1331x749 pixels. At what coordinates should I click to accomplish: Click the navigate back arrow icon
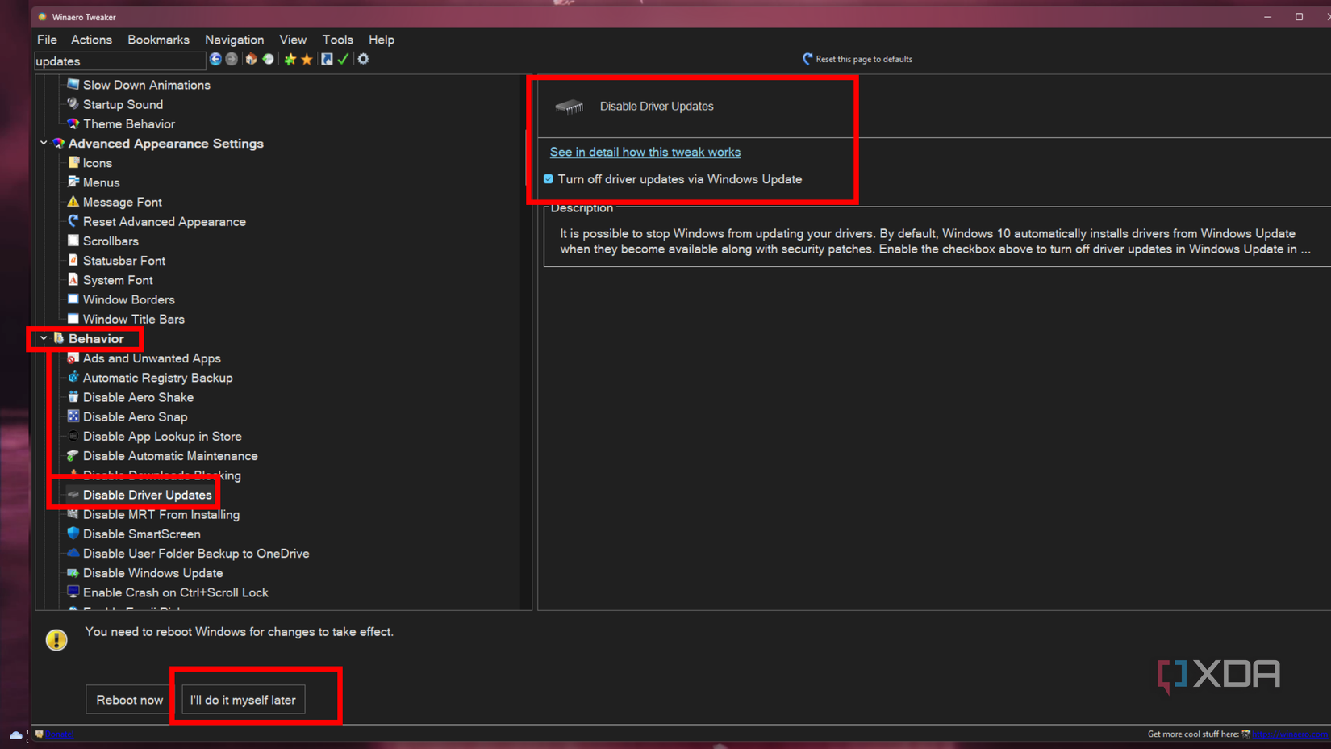click(214, 59)
